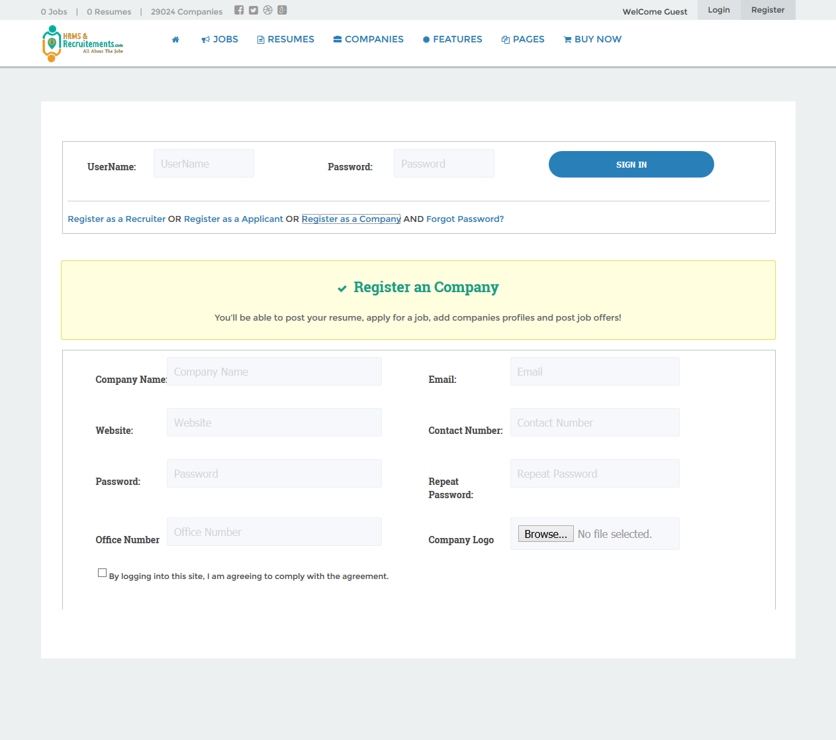Screen dimensions: 836x740
Task: Go to the home icon in navbar
Action: coord(175,40)
